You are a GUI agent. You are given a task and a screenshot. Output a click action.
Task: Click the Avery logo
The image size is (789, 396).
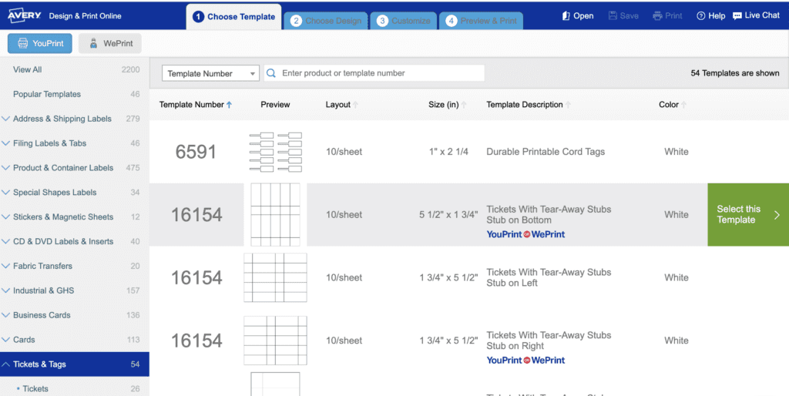pyautogui.click(x=24, y=15)
